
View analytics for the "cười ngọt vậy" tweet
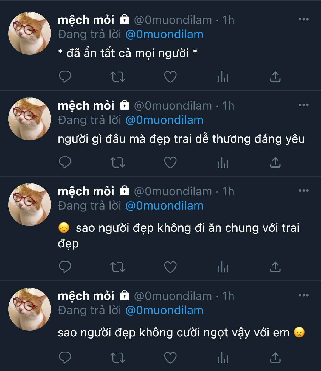coord(223,358)
